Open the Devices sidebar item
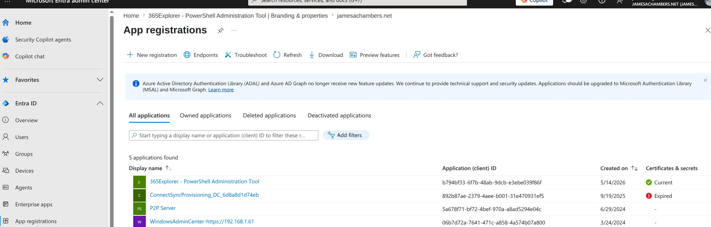The height and width of the screenshot is (227, 711). point(24,171)
